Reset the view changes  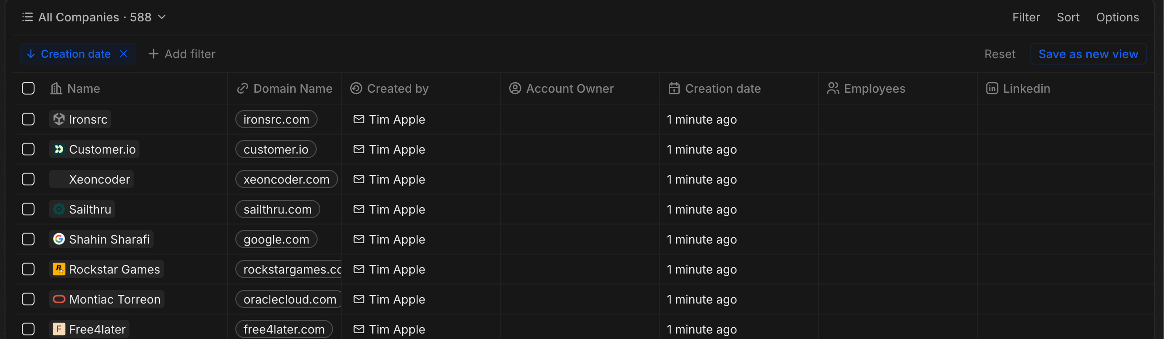pos(1000,54)
